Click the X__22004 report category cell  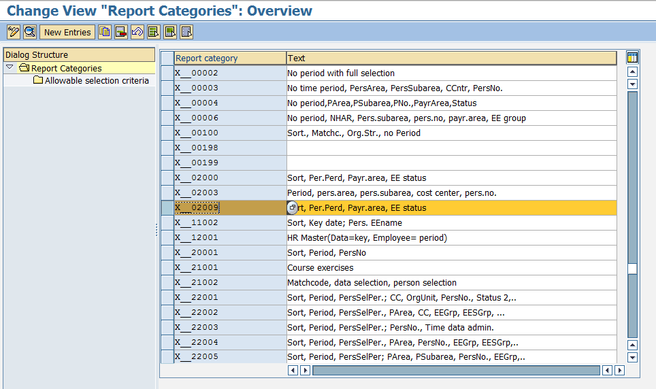tap(230, 342)
